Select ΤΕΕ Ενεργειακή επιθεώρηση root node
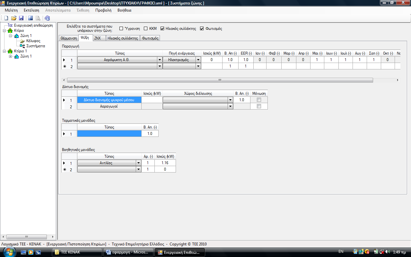 pyautogui.click(x=30, y=25)
